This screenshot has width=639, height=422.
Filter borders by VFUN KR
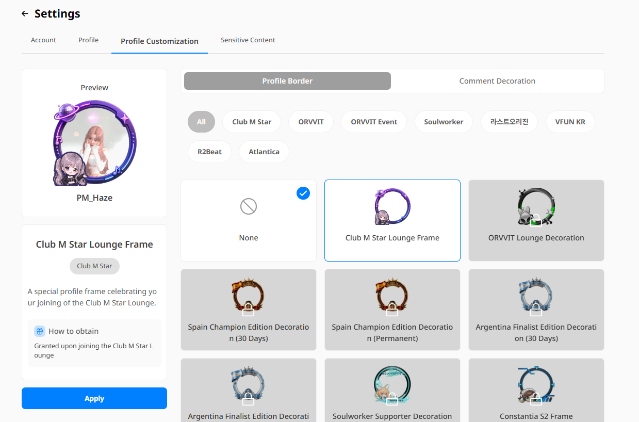(x=570, y=122)
